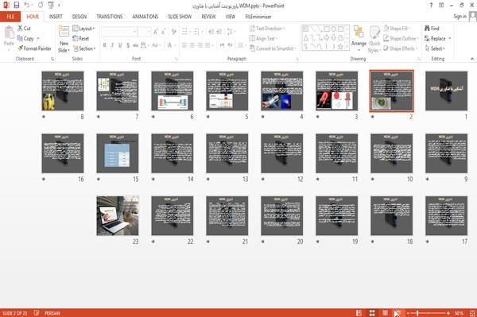This screenshot has width=477, height=317.
Task: Switch to the SLIDE SHOW tab
Action: [180, 17]
